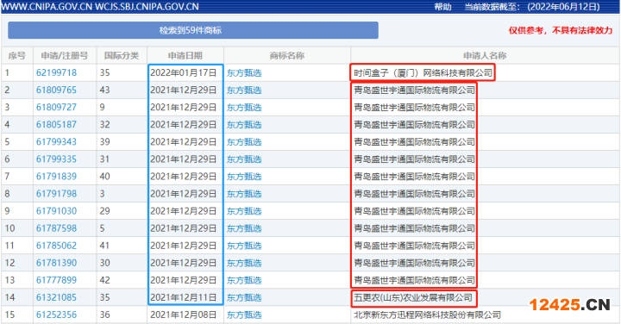Open registration number 61799335
This screenshot has width=621, height=324.
pos(56,159)
